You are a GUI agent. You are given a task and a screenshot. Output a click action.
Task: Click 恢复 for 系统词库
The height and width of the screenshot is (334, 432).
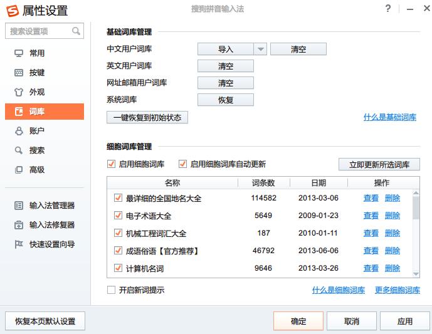point(226,100)
